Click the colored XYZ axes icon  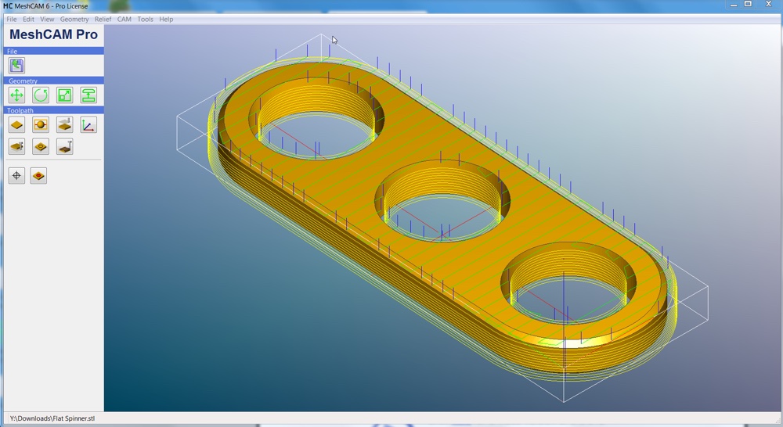point(88,125)
